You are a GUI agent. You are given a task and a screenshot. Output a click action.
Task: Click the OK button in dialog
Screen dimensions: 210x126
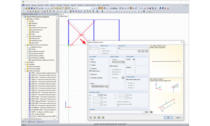168,117
